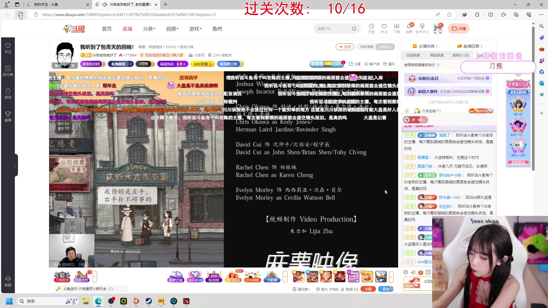The image size is (548, 308).
Task: Open 排行榜 in left sidebar
Action: coord(8,71)
